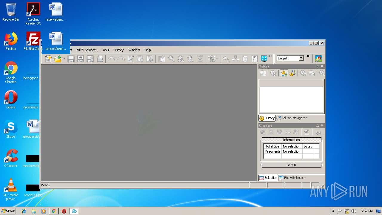The width and height of the screenshot is (382, 215).
Task: Expand language toolbar overflow chevron
Action: (x=308, y=56)
